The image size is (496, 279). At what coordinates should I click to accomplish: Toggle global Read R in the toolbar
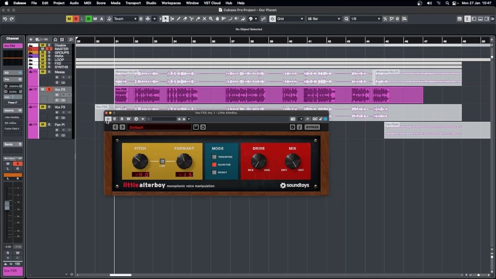(88, 19)
